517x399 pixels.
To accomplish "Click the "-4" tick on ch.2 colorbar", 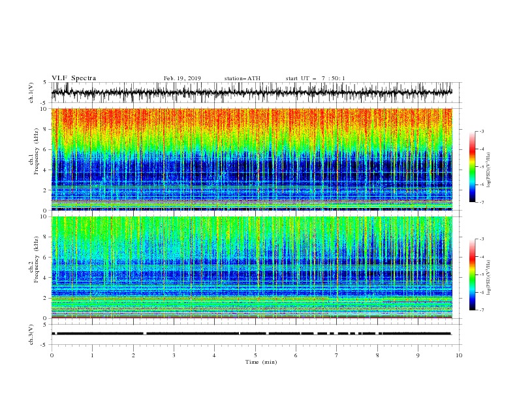I will [481, 257].
